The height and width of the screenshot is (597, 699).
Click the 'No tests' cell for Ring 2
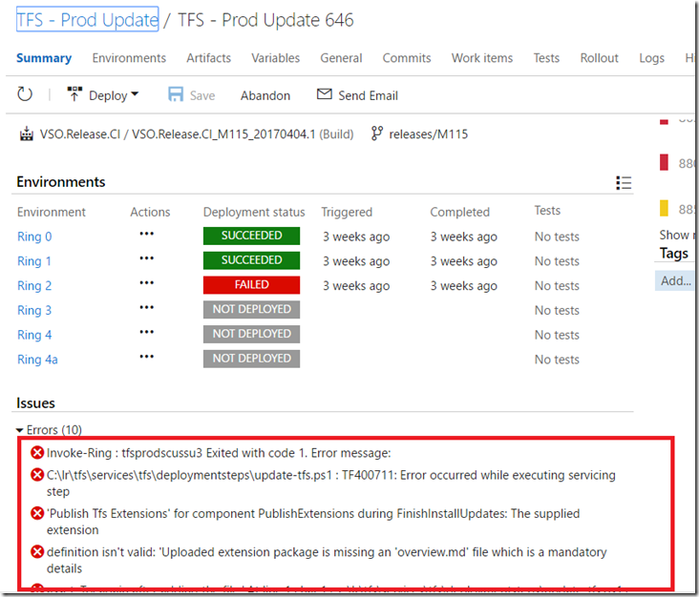tap(557, 285)
